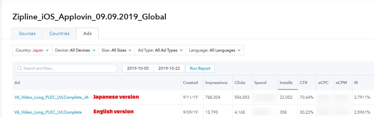Sort table by Clicks column
Viewport: 374px width, 118px height.
click(x=240, y=83)
